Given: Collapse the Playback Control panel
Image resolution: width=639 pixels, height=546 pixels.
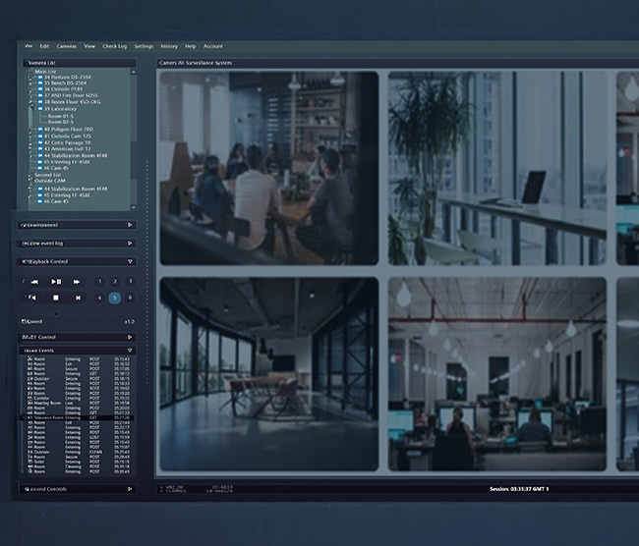Looking at the screenshot, I should click(x=130, y=262).
